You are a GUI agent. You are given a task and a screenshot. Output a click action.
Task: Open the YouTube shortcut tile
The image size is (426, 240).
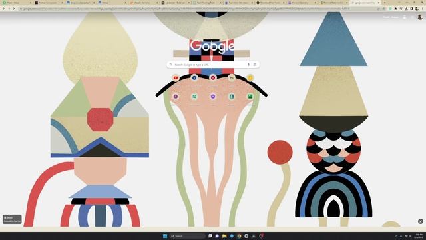176,78
